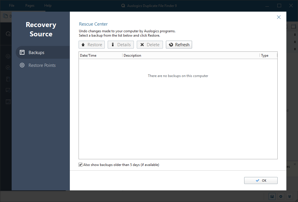Click the document icon in the left sidebar
298x202 pixels.
pyautogui.click(x=8, y=79)
